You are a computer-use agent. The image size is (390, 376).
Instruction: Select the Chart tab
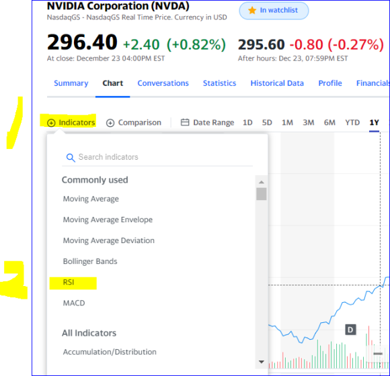pyautogui.click(x=113, y=83)
